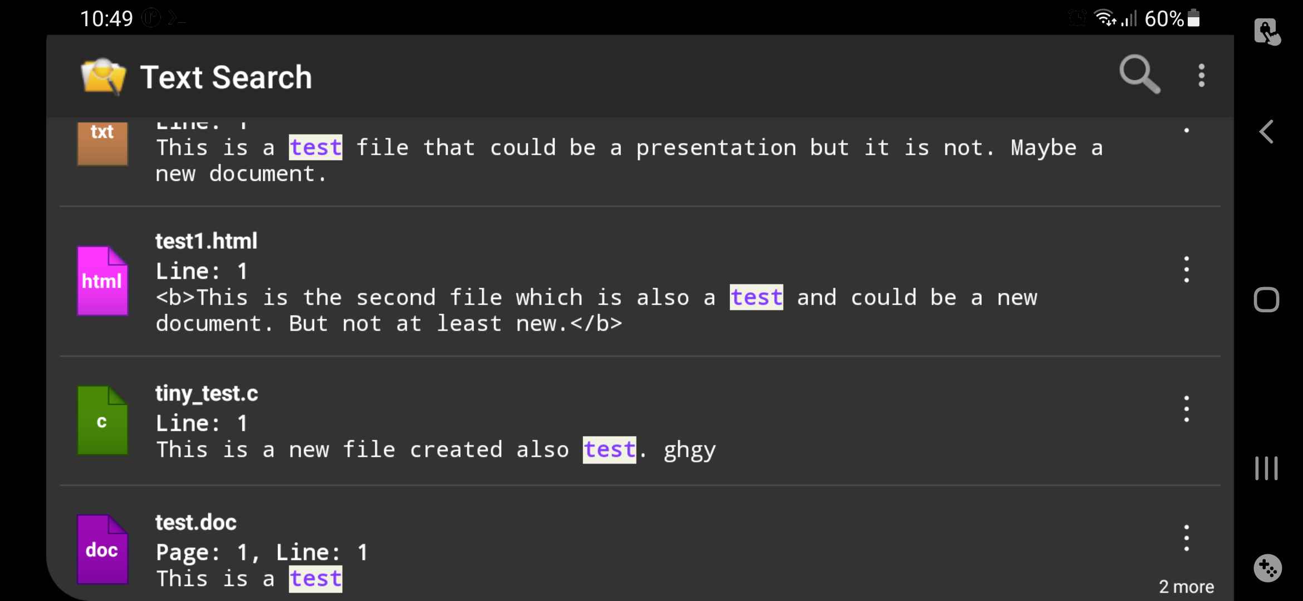Click the green c file icon
Viewport: 1303px width, 601px height.
coord(102,421)
